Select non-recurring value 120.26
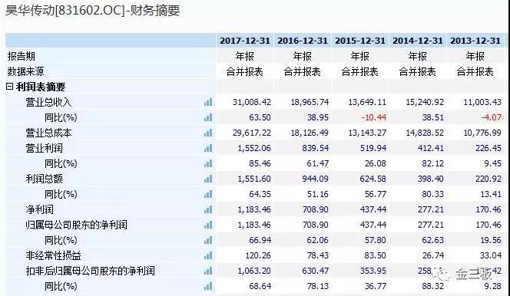Screen dimensions: 510x296 [x=258, y=256]
